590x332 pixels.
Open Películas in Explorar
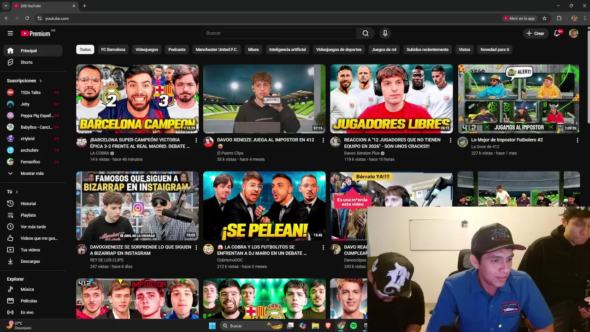click(32, 301)
